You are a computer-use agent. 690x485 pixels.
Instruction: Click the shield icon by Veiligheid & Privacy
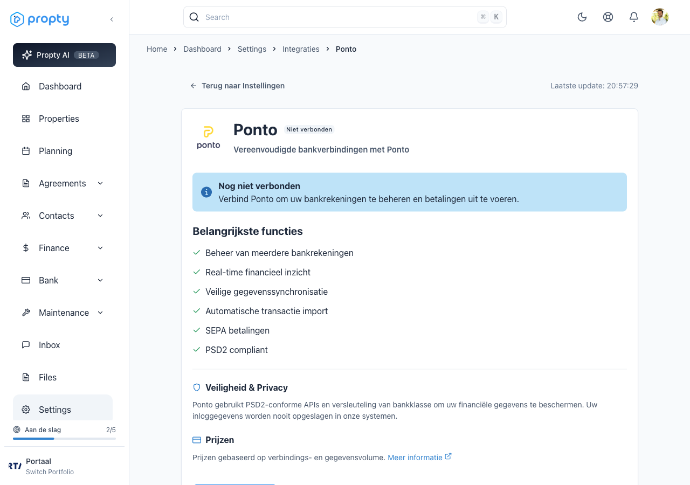click(x=197, y=387)
